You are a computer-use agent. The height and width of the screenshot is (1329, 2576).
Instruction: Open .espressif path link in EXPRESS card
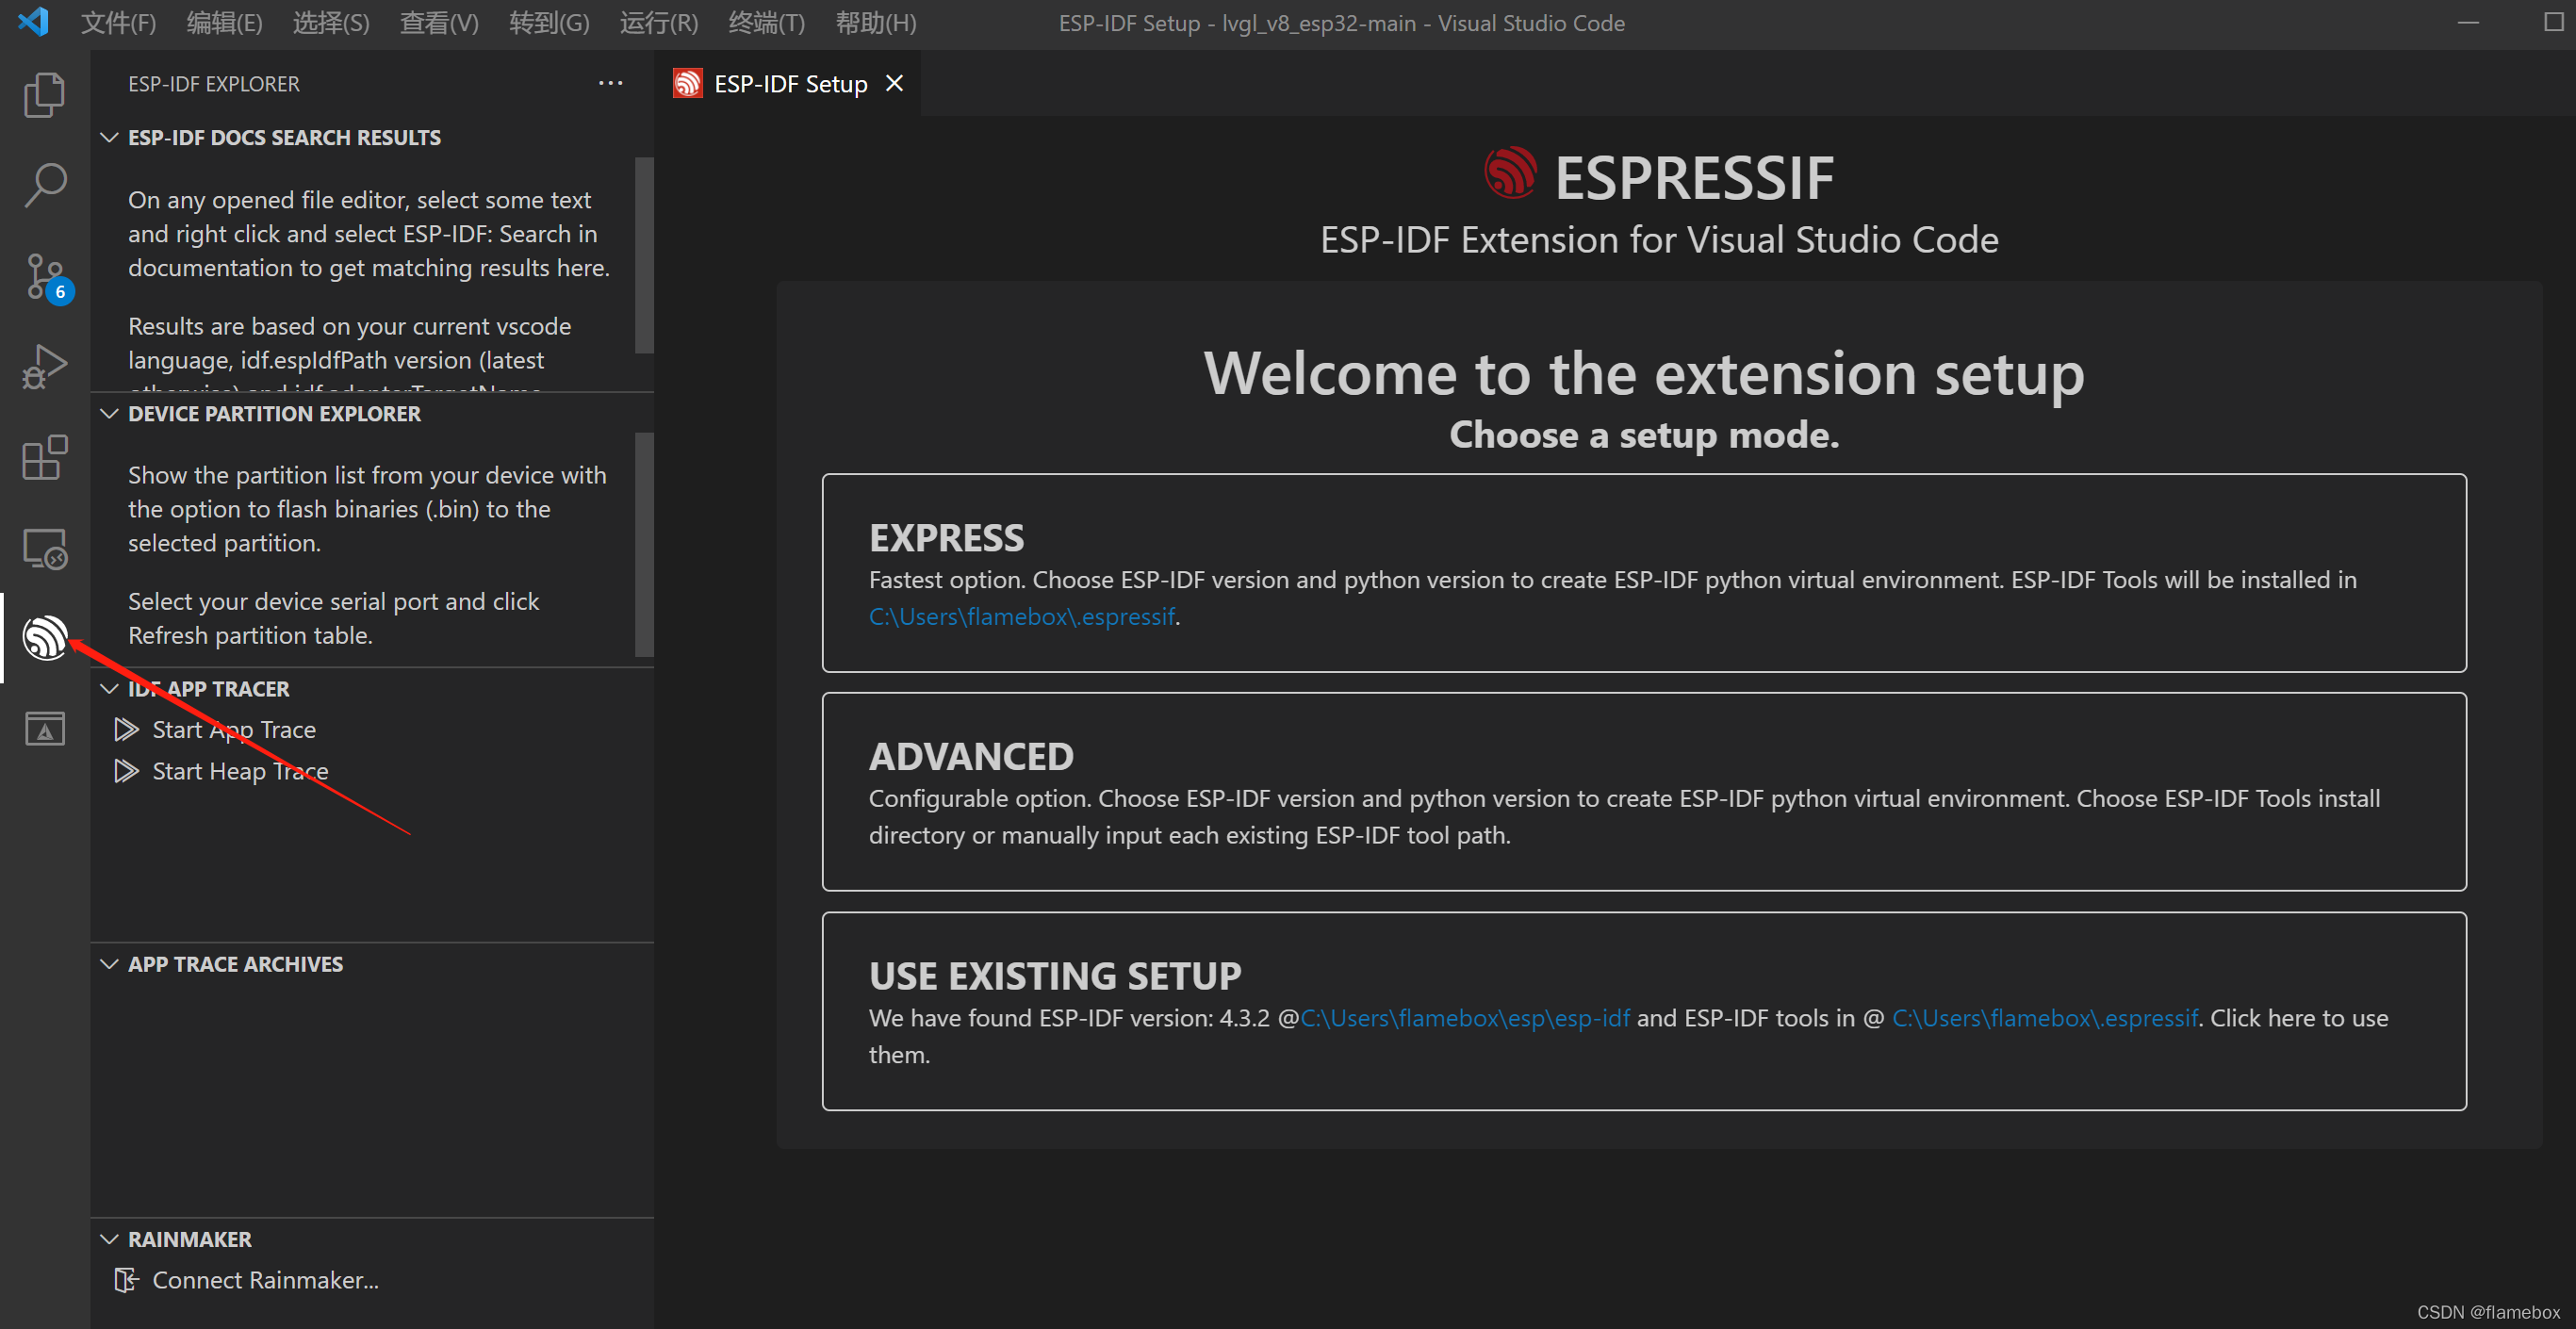1021,617
